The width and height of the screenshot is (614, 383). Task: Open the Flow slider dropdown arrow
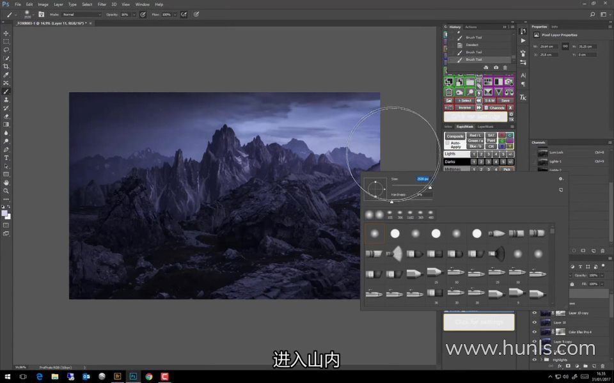tap(175, 15)
